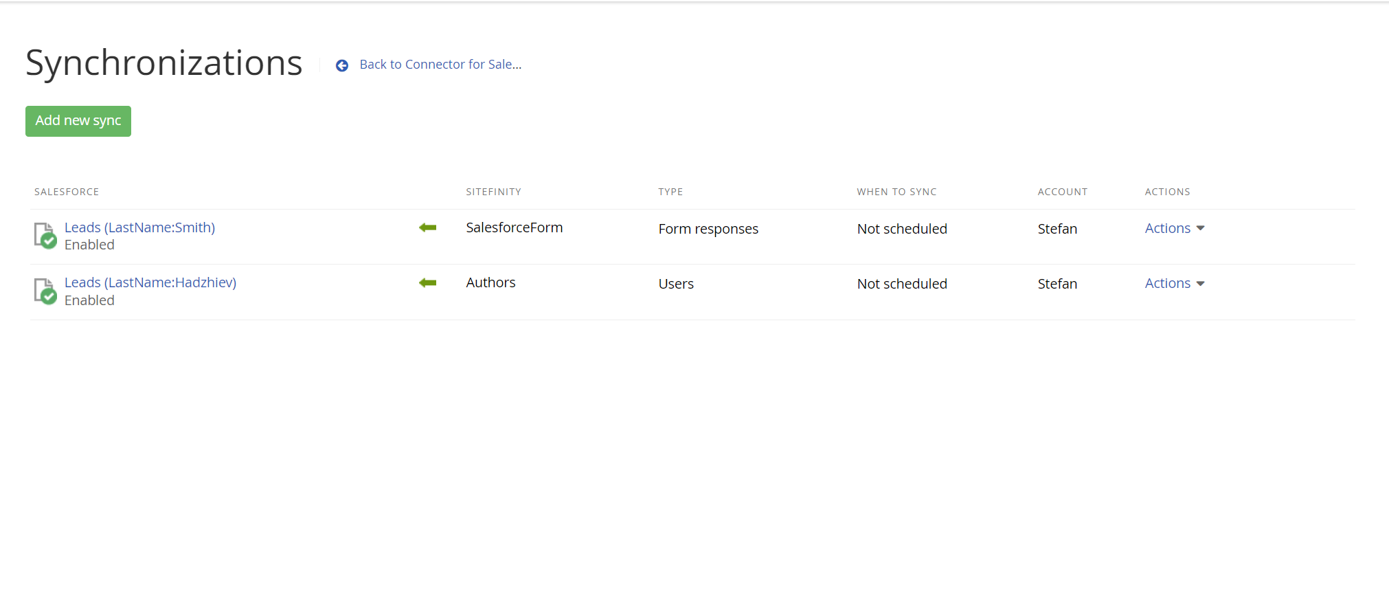Viewport: 1389px width, 591px height.
Task: Open Actions dropdown for Authors row
Action: [1175, 283]
